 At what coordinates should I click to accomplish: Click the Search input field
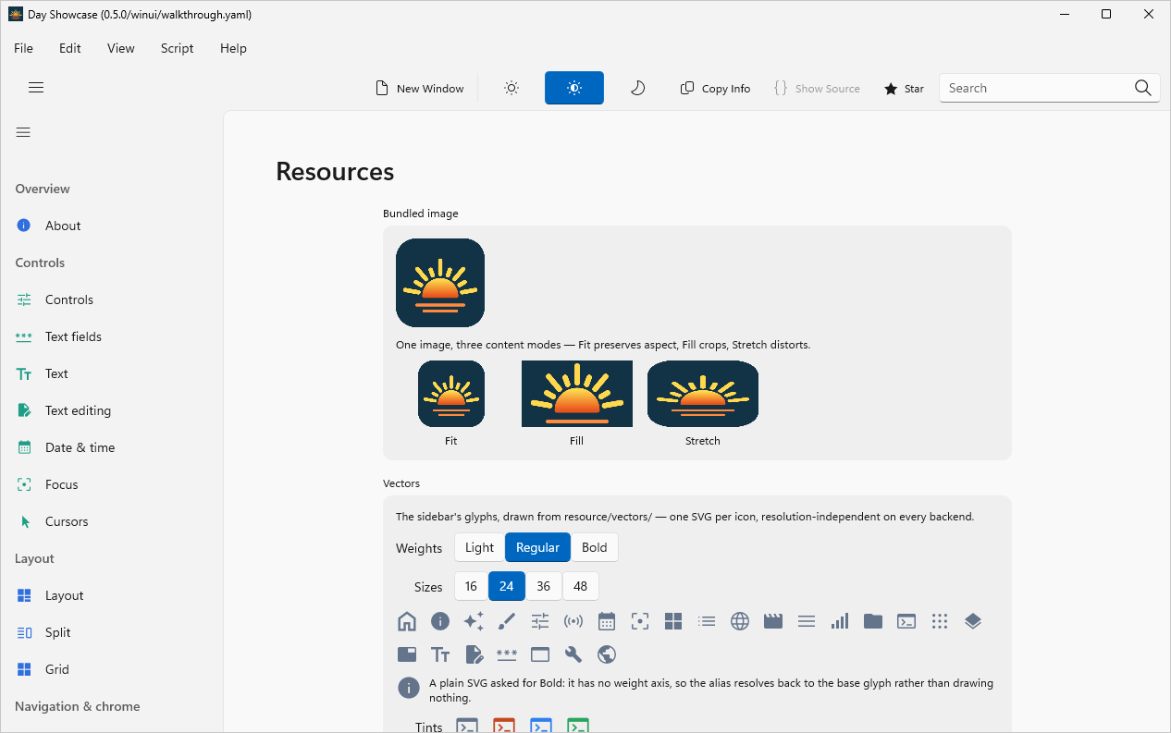point(1050,88)
